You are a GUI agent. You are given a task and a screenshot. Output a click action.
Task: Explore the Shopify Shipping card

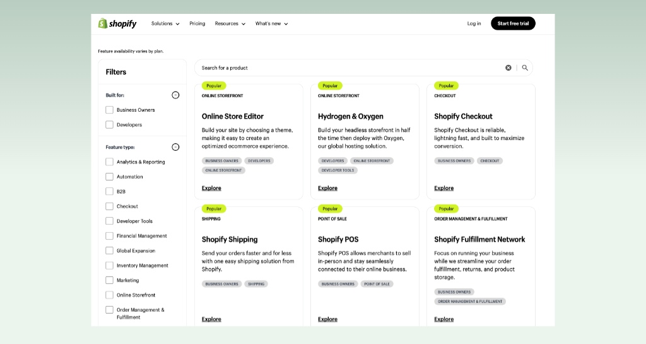point(211,319)
